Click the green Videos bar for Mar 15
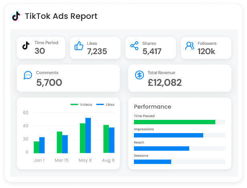Image resolution: width=247 pixels, height=188 pixels. pyautogui.click(x=59, y=142)
